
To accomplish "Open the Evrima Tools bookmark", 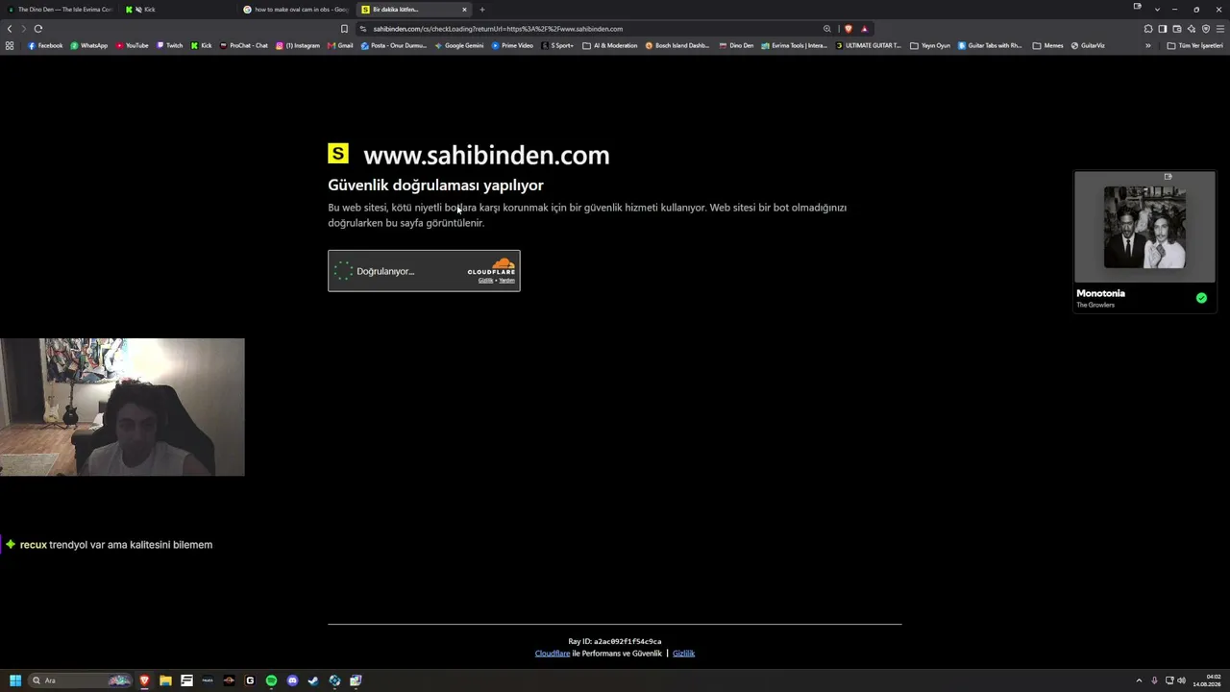I will pyautogui.click(x=794, y=45).
